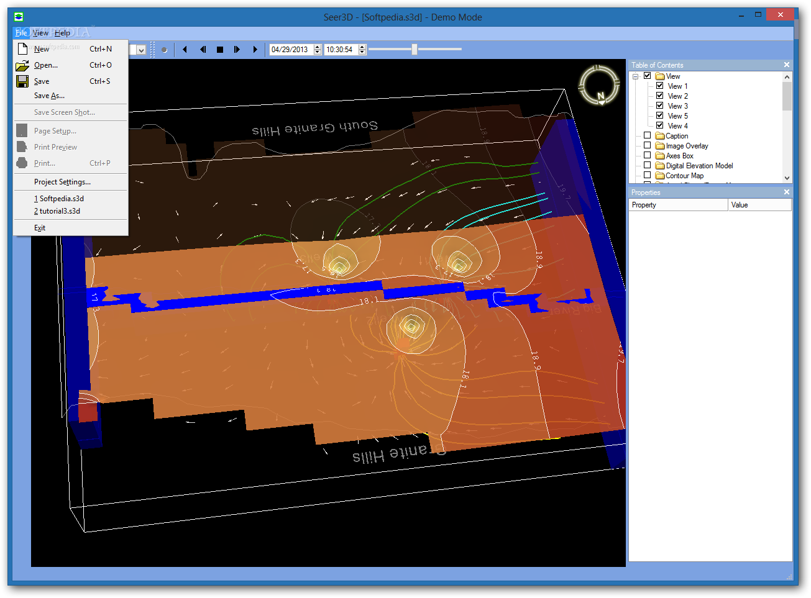Viewport: 811px width, 598px height.
Task: Choose Open... from the File menu
Action: click(71, 65)
